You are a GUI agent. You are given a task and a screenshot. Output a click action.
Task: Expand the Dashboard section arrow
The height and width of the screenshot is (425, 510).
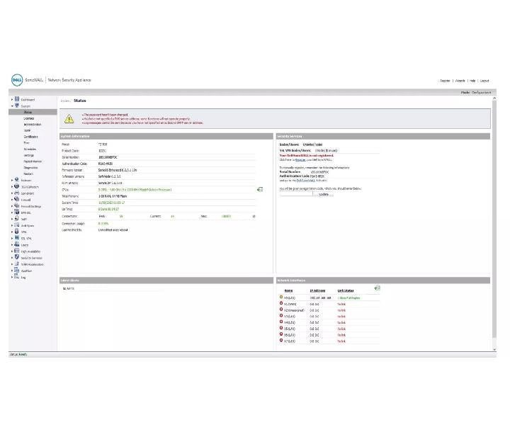12,99
